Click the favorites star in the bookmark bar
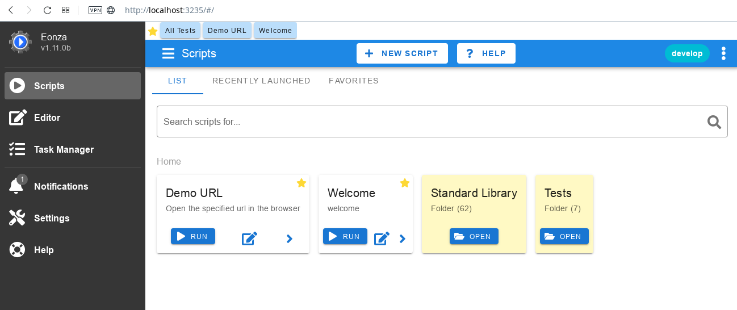The image size is (737, 310). pos(153,31)
